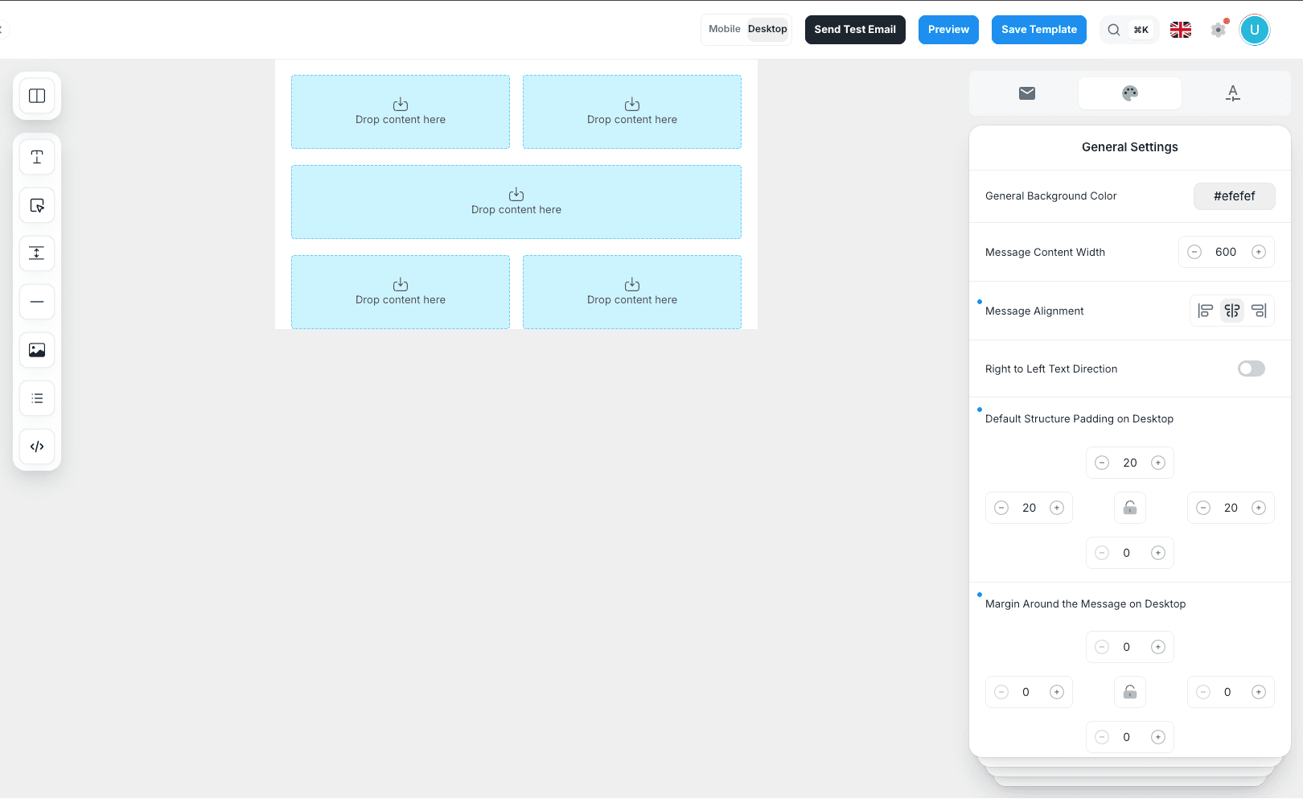Decrease left structure padding on desktop

tap(1001, 508)
